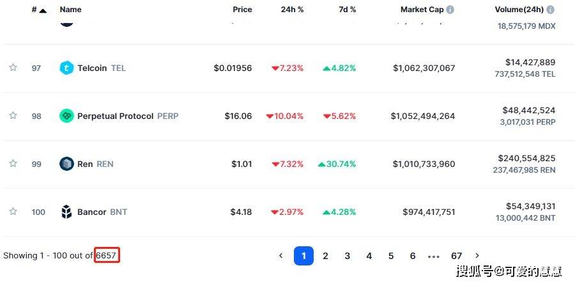Expand hidden pages via ellipsis
This screenshot has height=284, width=575.
pos(433,256)
